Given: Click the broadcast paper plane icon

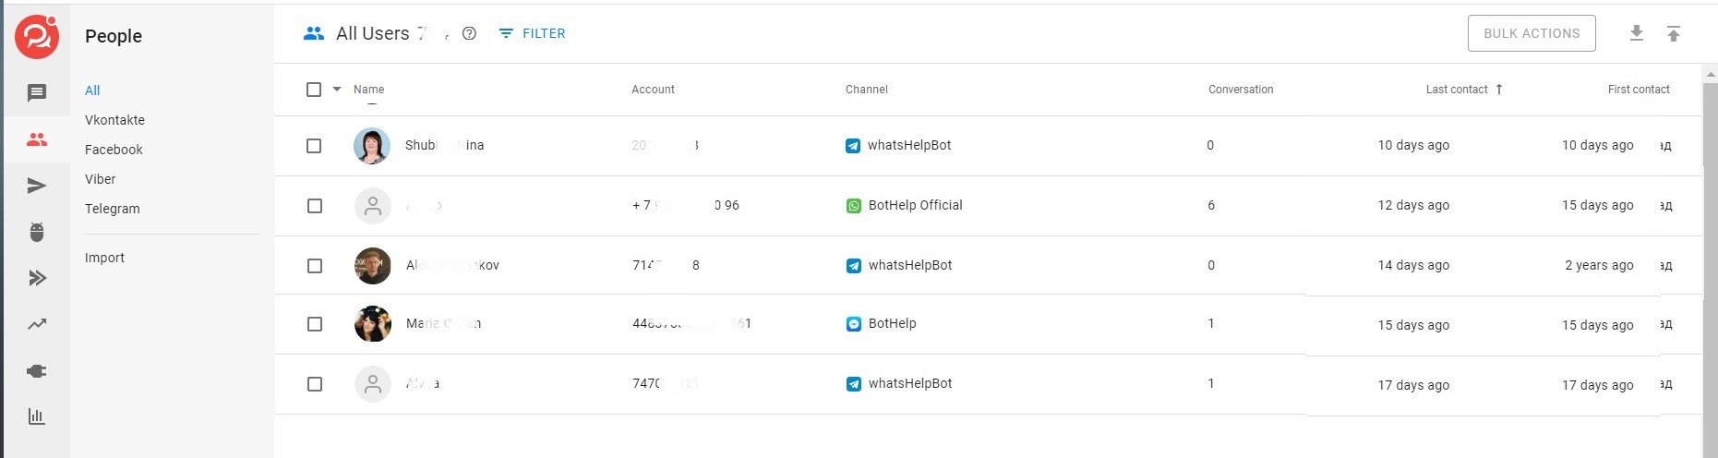Looking at the screenshot, I should [37, 186].
